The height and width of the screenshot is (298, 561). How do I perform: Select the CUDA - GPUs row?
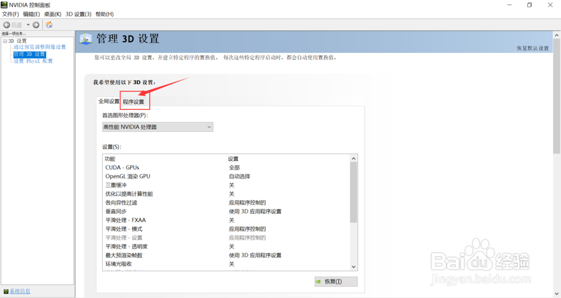pyautogui.click(x=226, y=167)
